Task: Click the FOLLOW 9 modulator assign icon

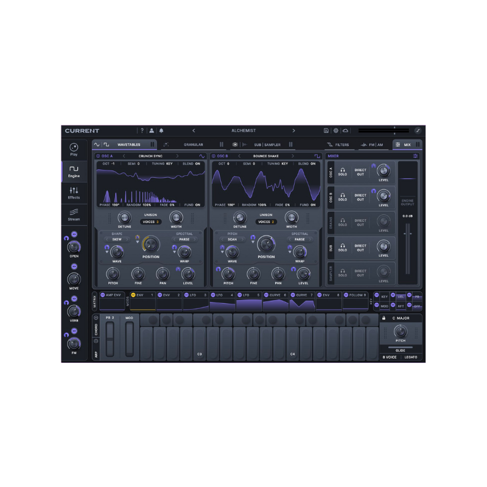Action: [346, 295]
